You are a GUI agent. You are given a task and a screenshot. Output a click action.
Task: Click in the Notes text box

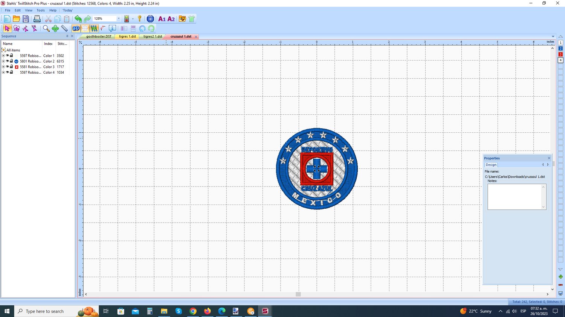[517, 197]
